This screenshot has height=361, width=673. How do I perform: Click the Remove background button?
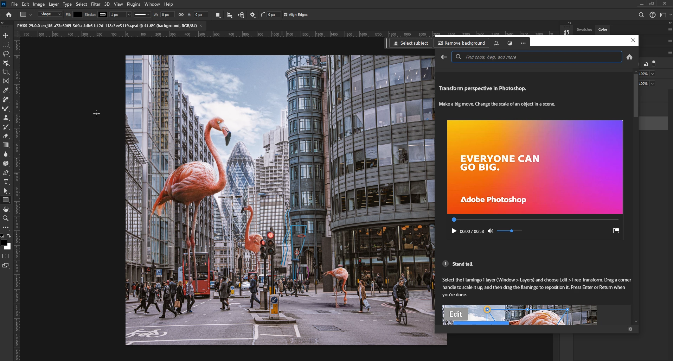461,43
